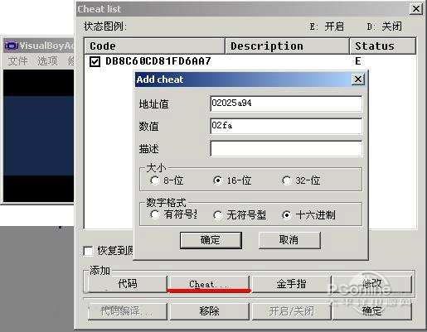
Task: Choose the 有符号 number format radio button
Action: coord(155,214)
